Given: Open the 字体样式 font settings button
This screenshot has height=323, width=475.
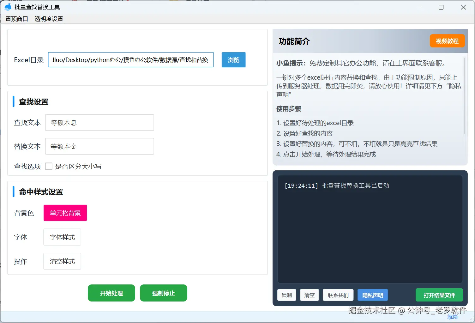Looking at the screenshot, I should click(x=62, y=237).
